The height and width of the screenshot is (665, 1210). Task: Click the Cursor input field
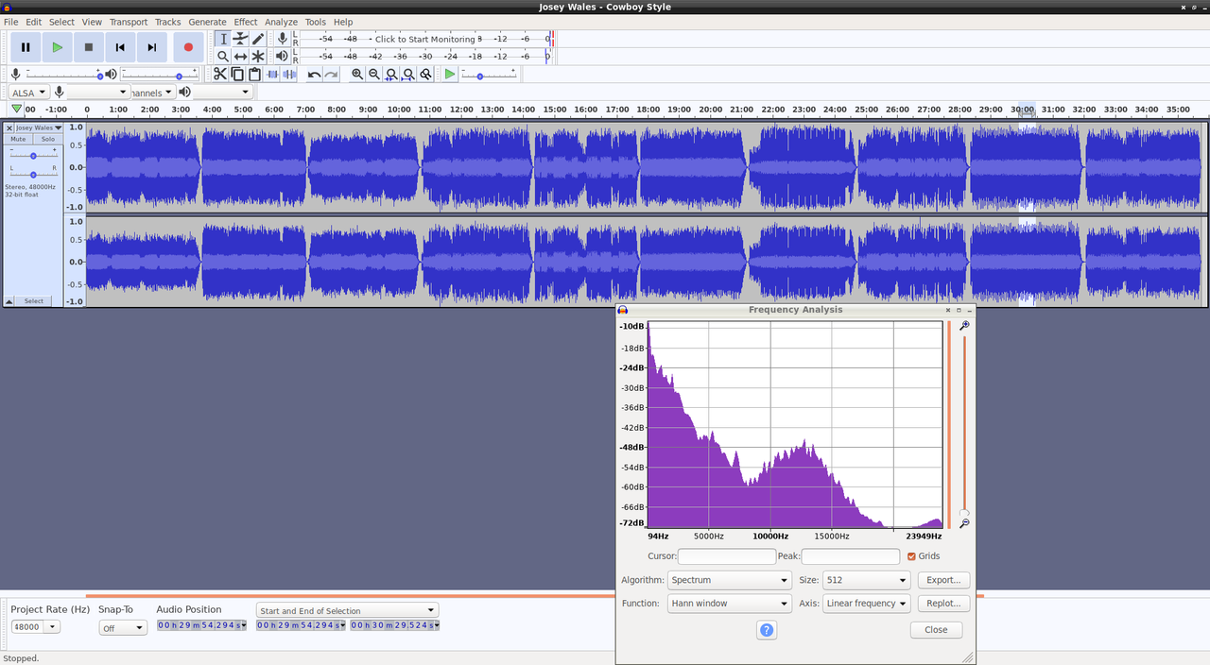point(727,556)
